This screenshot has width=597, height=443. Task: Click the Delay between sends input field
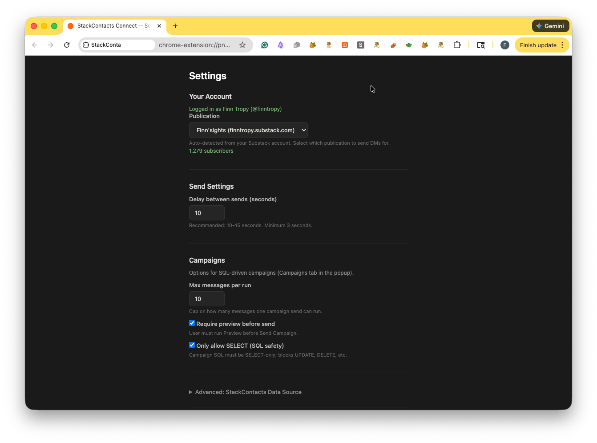coord(207,213)
